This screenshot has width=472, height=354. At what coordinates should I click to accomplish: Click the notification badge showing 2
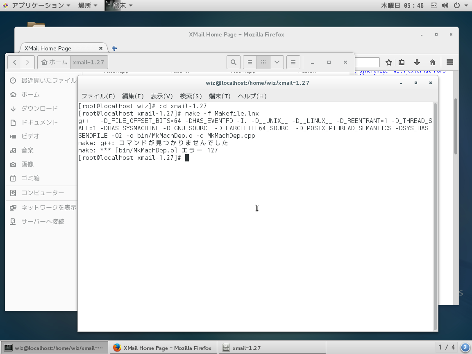point(465,347)
